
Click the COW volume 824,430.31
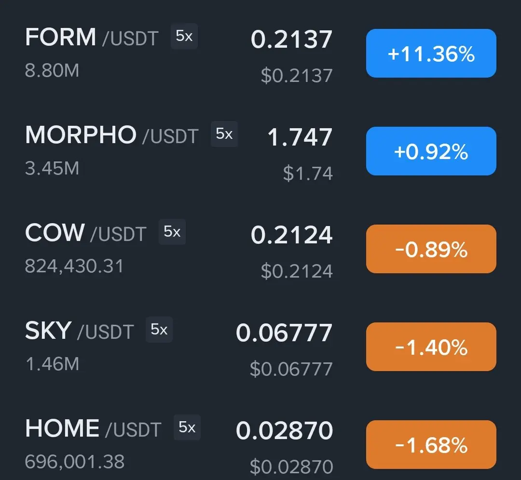click(74, 266)
